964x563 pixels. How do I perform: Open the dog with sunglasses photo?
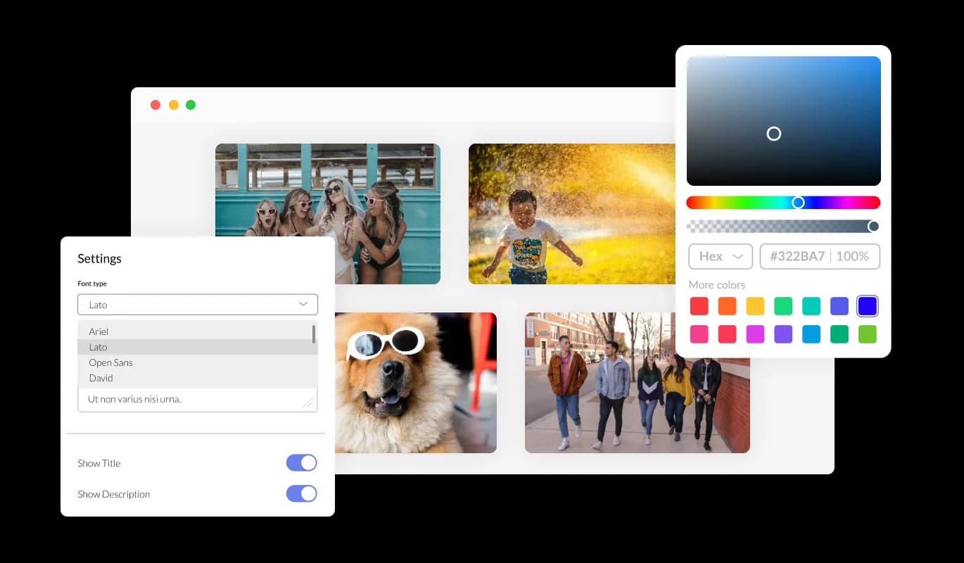(x=415, y=384)
